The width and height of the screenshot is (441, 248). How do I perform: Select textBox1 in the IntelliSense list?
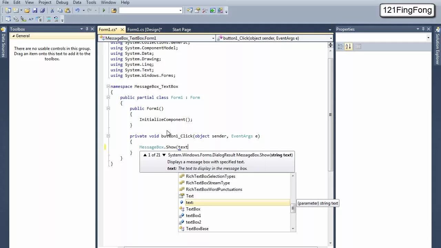[x=234, y=216]
